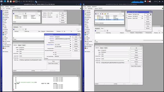Viewport: 164px width, 92px height.
Task: Add a new peer in left Peers toolbar
Action: (14, 29)
